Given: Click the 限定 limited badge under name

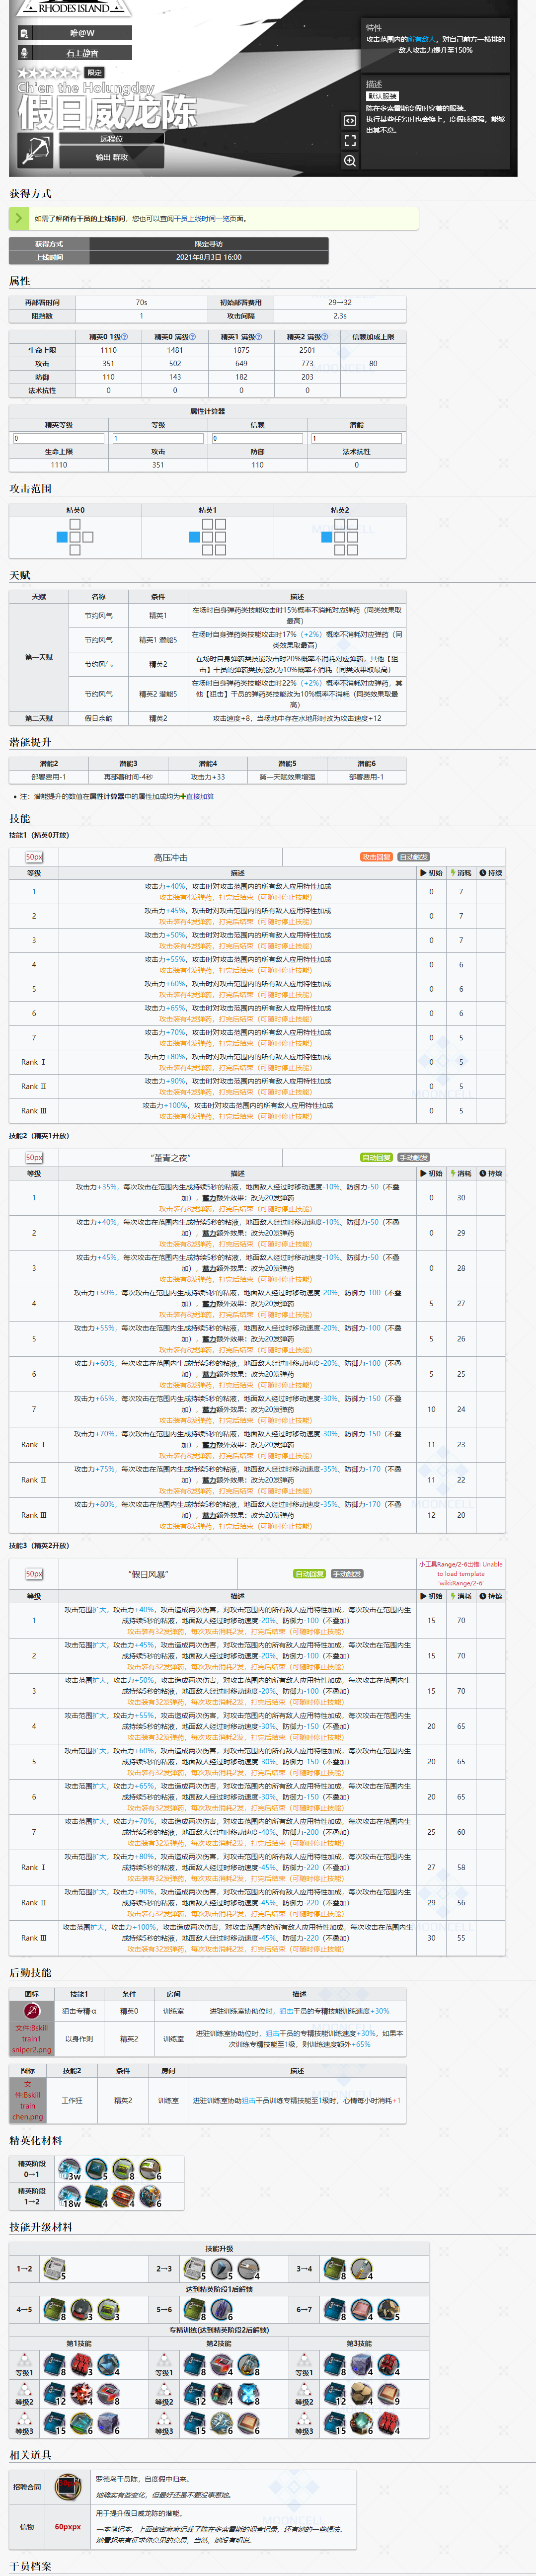Looking at the screenshot, I should tap(95, 72).
